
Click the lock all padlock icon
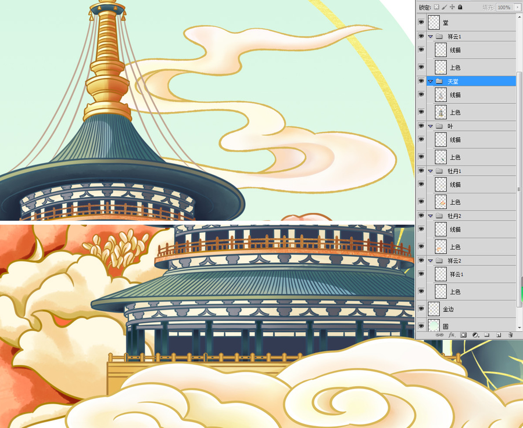460,6
